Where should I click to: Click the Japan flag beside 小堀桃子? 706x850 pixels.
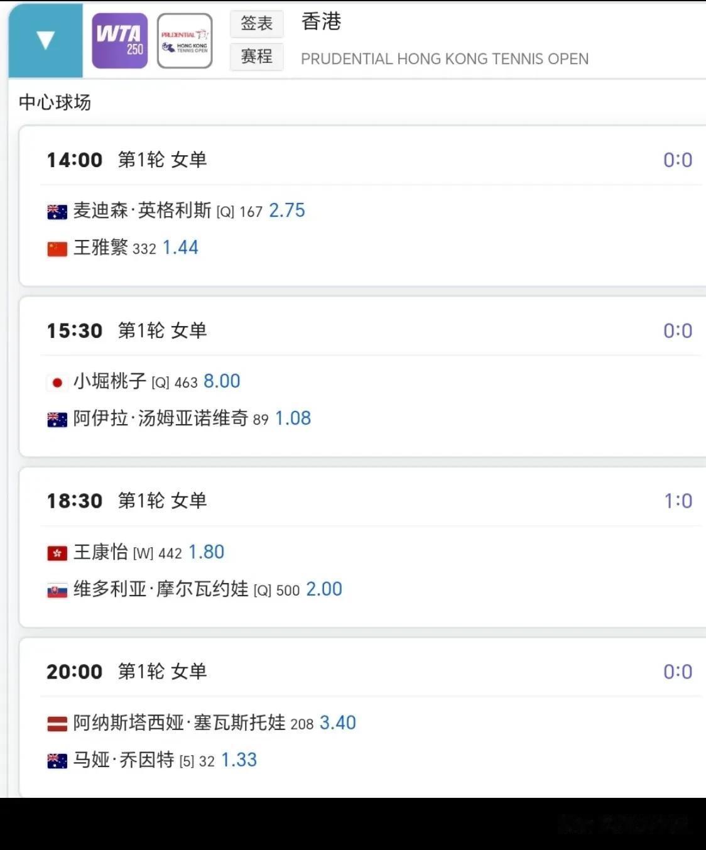pyautogui.click(x=57, y=383)
